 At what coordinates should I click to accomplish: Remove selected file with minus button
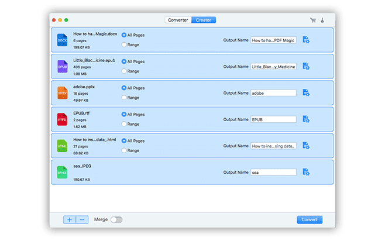(x=82, y=219)
